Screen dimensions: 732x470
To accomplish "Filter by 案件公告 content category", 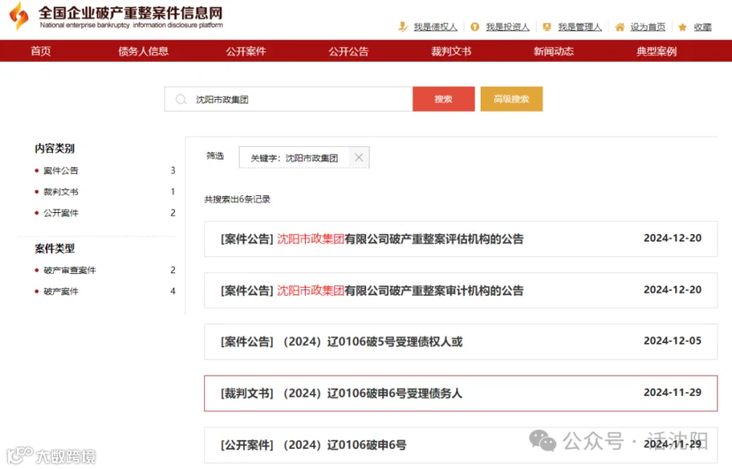I will coord(61,171).
